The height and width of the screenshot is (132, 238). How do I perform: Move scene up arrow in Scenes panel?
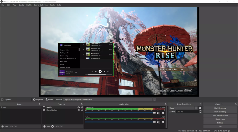[x=12, y=126]
